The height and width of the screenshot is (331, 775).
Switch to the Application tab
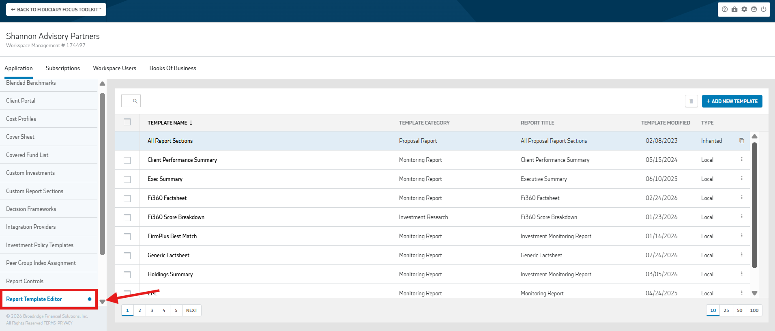19,68
